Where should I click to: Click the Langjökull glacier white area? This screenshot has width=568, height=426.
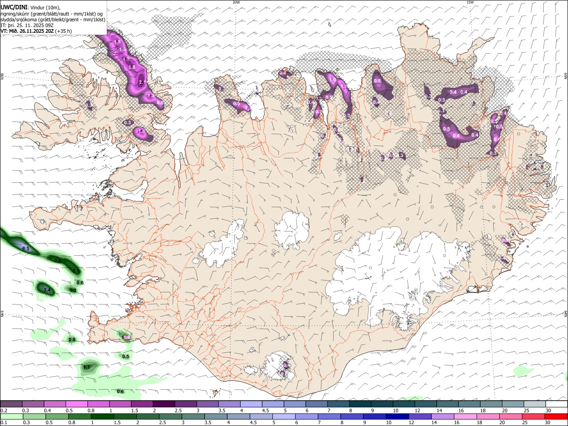(x=224, y=244)
